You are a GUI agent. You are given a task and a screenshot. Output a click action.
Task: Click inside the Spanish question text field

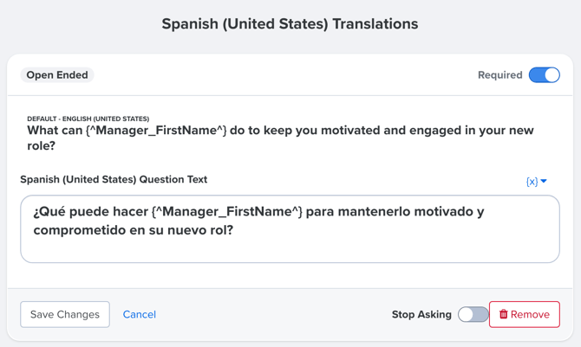[x=290, y=229]
